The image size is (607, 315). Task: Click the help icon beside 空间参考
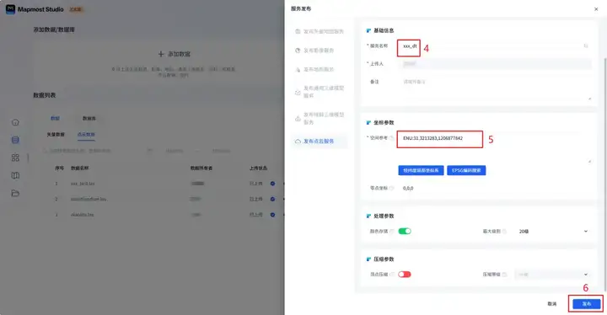pyautogui.click(x=392, y=138)
